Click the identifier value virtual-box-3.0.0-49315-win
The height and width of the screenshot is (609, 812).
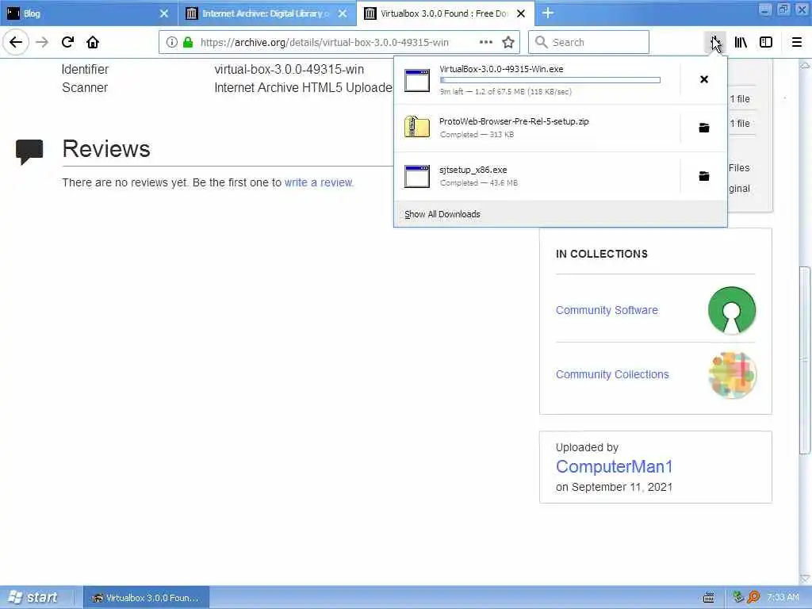click(289, 69)
